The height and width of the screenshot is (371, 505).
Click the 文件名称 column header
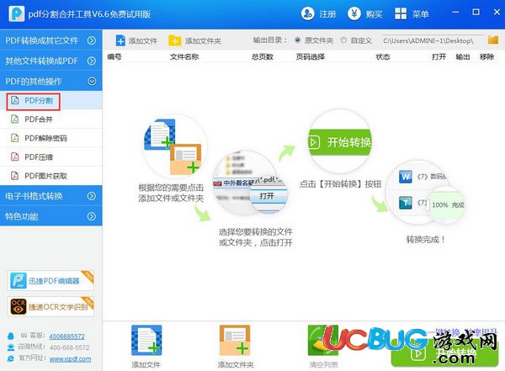pos(184,56)
